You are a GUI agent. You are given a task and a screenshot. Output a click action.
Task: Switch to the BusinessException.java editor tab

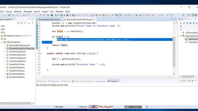(49, 19)
